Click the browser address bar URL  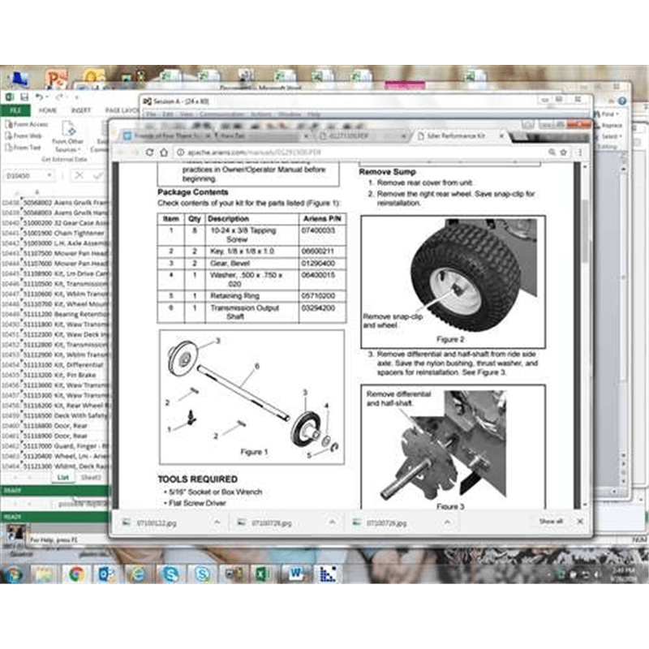click(x=243, y=153)
